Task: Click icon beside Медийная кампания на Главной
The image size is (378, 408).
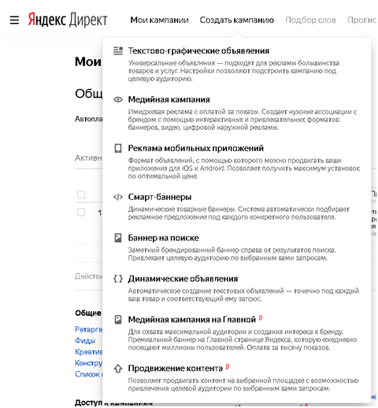Action: (118, 320)
